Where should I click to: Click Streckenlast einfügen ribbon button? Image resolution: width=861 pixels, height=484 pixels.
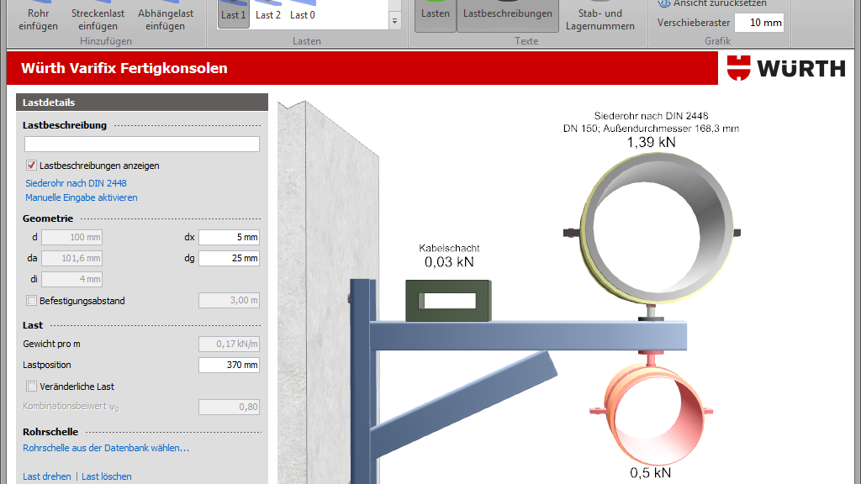click(x=98, y=17)
